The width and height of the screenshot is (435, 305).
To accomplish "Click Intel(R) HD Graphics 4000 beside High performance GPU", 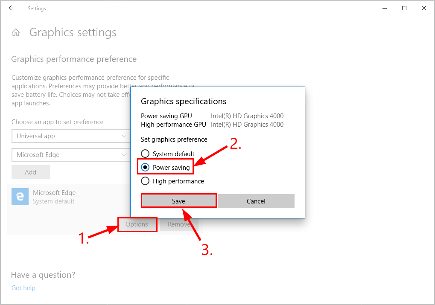I will pyautogui.click(x=247, y=125).
